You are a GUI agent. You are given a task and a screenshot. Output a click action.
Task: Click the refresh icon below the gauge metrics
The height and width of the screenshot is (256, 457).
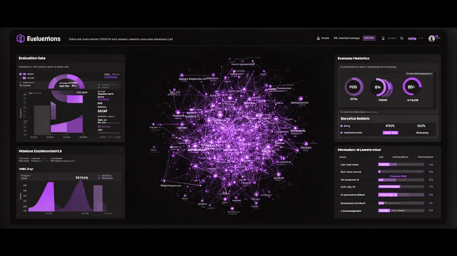tap(341, 112)
